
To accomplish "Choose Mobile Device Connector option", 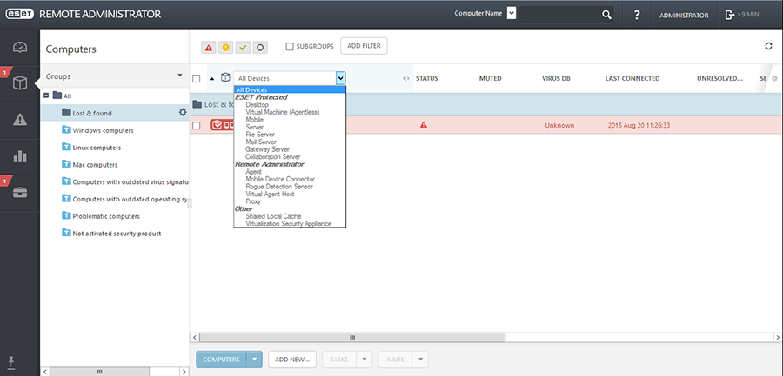I will point(280,179).
